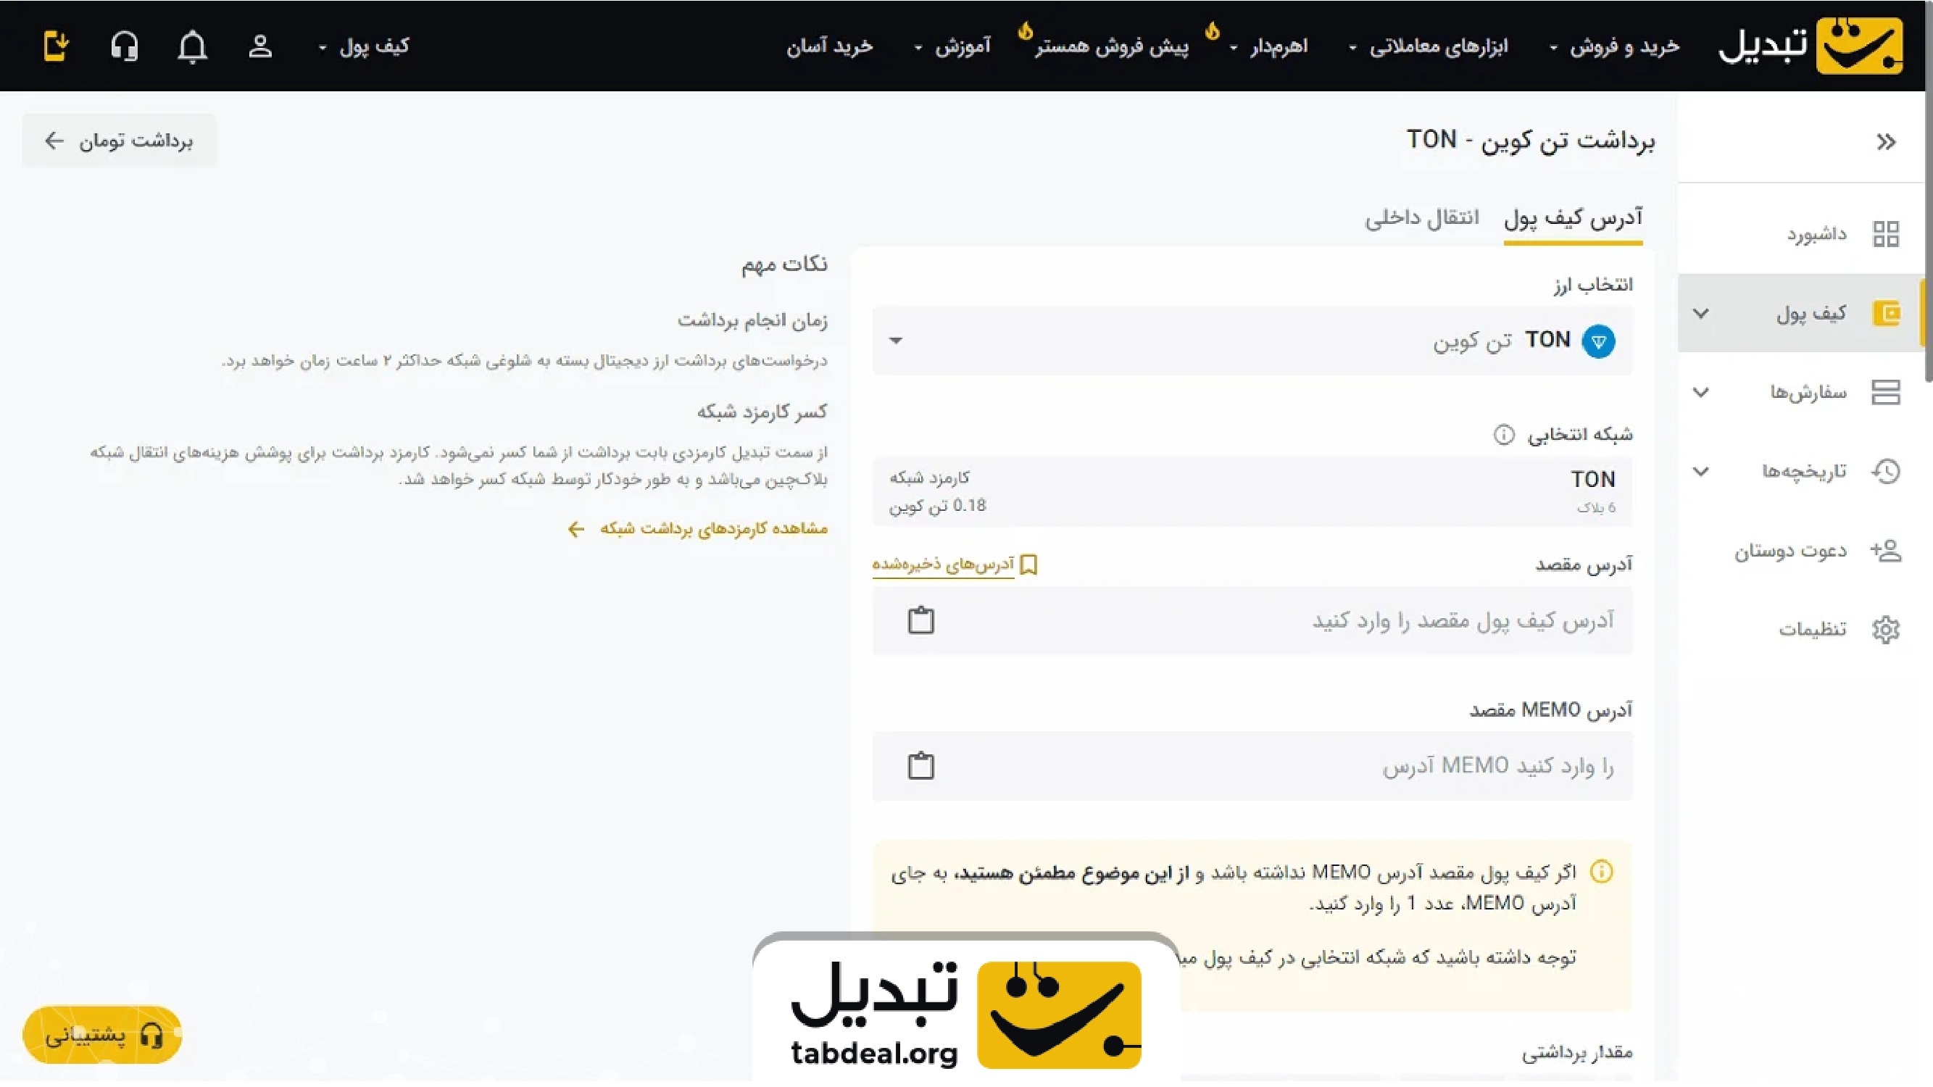Viewport: 1933px width, 1087px height.
Task: Click the نکات مهم heading
Action: click(x=785, y=264)
